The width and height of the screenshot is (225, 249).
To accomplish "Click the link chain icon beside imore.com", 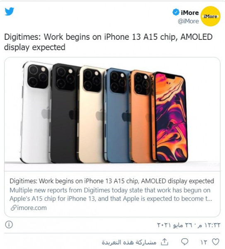I will 14,208.
